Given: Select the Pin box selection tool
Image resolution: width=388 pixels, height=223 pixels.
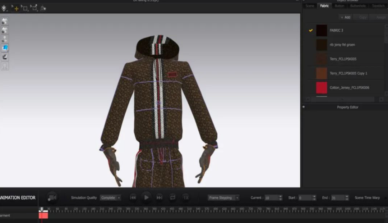Looking at the screenshot, I should [34, 8].
